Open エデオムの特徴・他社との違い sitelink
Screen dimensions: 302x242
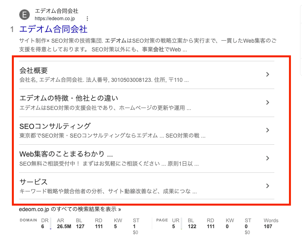click(x=69, y=98)
